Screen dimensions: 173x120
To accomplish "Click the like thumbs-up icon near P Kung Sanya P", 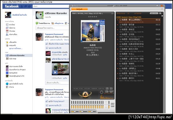I will [47, 101].
